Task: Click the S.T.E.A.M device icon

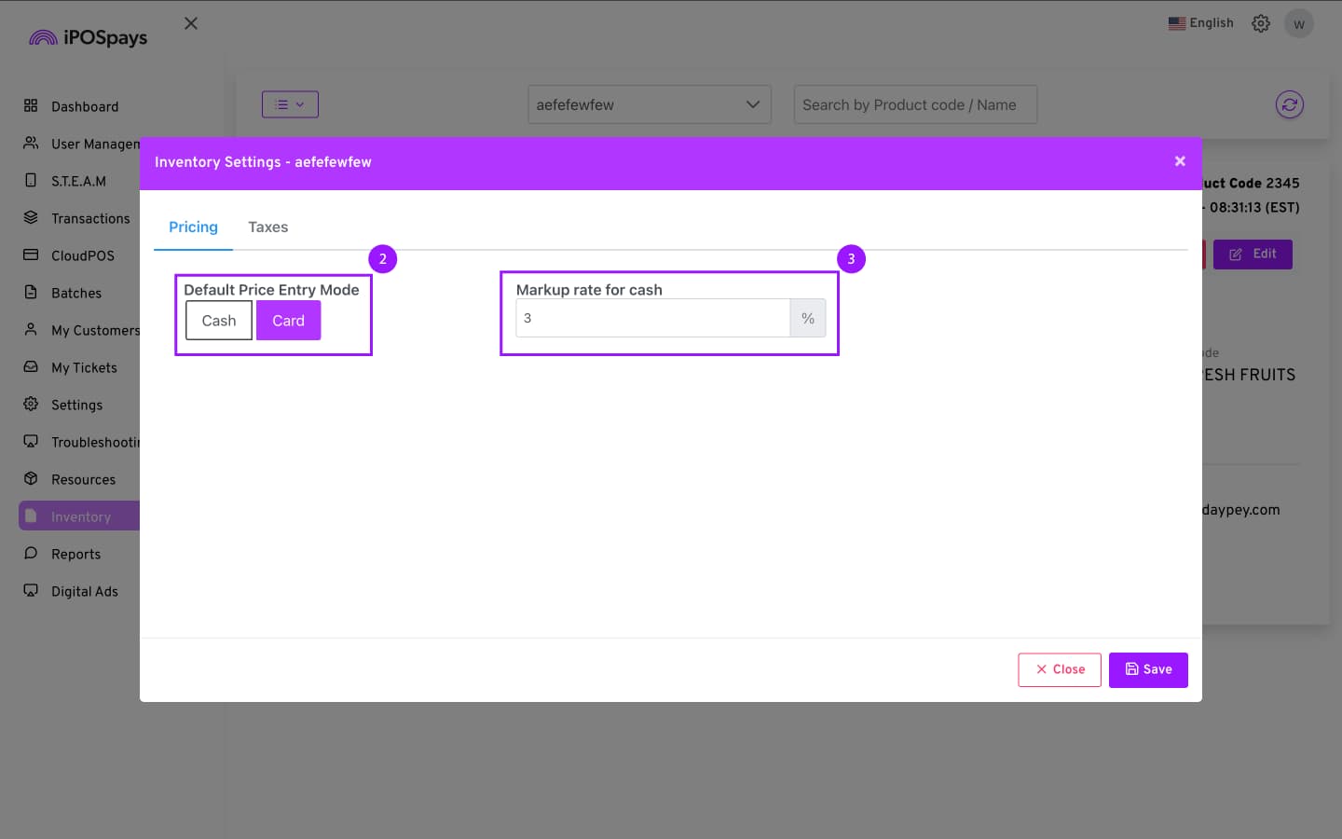Action: (x=31, y=180)
